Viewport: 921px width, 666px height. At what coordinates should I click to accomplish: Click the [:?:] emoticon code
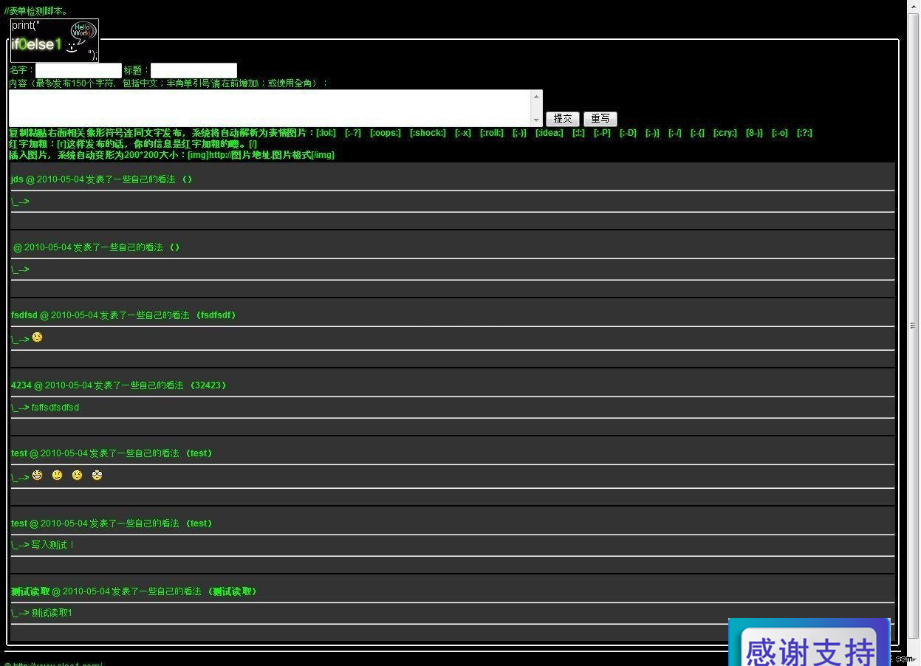pos(804,133)
